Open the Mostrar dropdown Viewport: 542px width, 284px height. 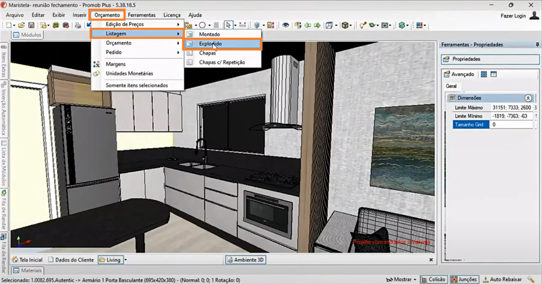(x=401, y=279)
